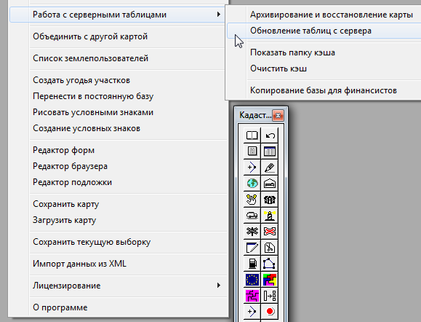
Task: Click the red crossed-out icon
Action: [270, 232]
